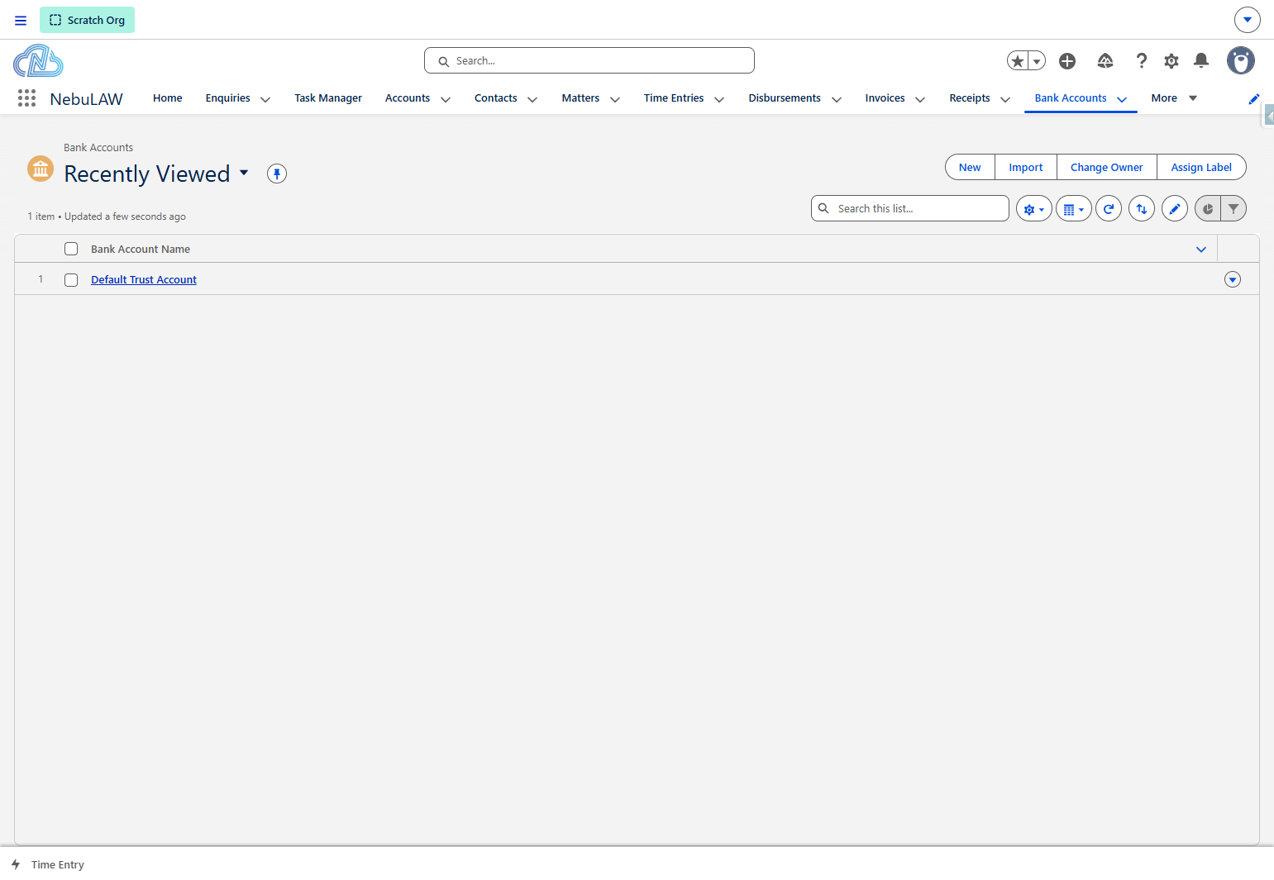Click the New button

[970, 167]
